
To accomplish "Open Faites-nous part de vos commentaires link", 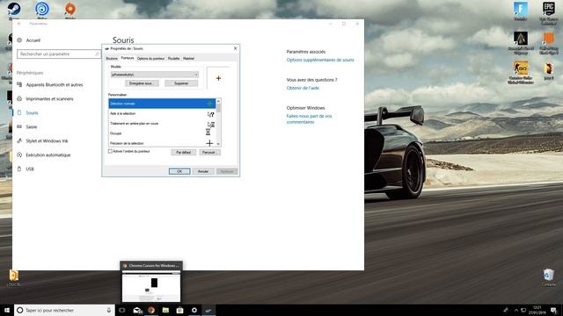I will [309, 119].
